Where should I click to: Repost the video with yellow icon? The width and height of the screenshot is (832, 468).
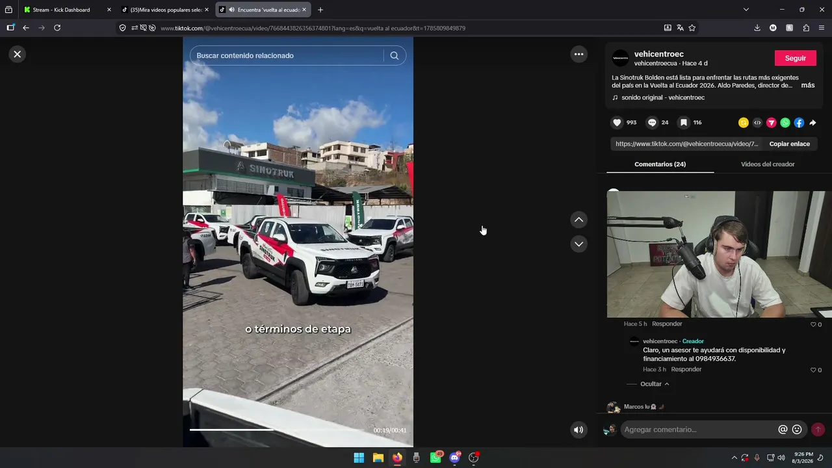744,123
